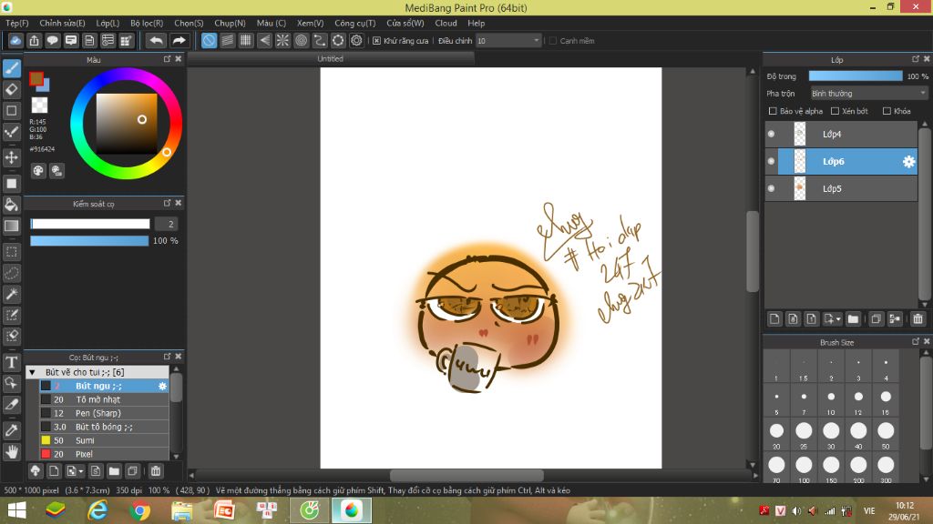This screenshot has width=933, height=524.
Task: Hide layer Lớp5 visibility dot
Action: point(771,188)
